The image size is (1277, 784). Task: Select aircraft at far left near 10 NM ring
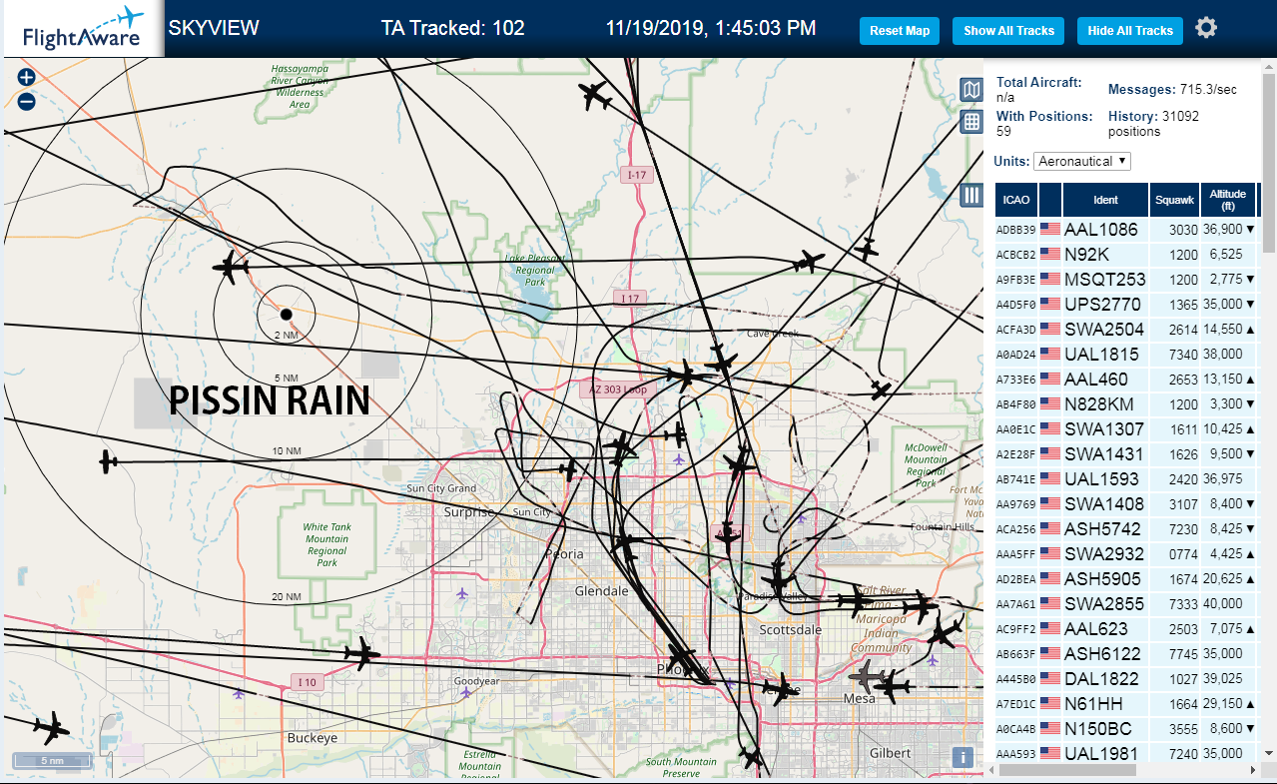pyautogui.click(x=108, y=461)
